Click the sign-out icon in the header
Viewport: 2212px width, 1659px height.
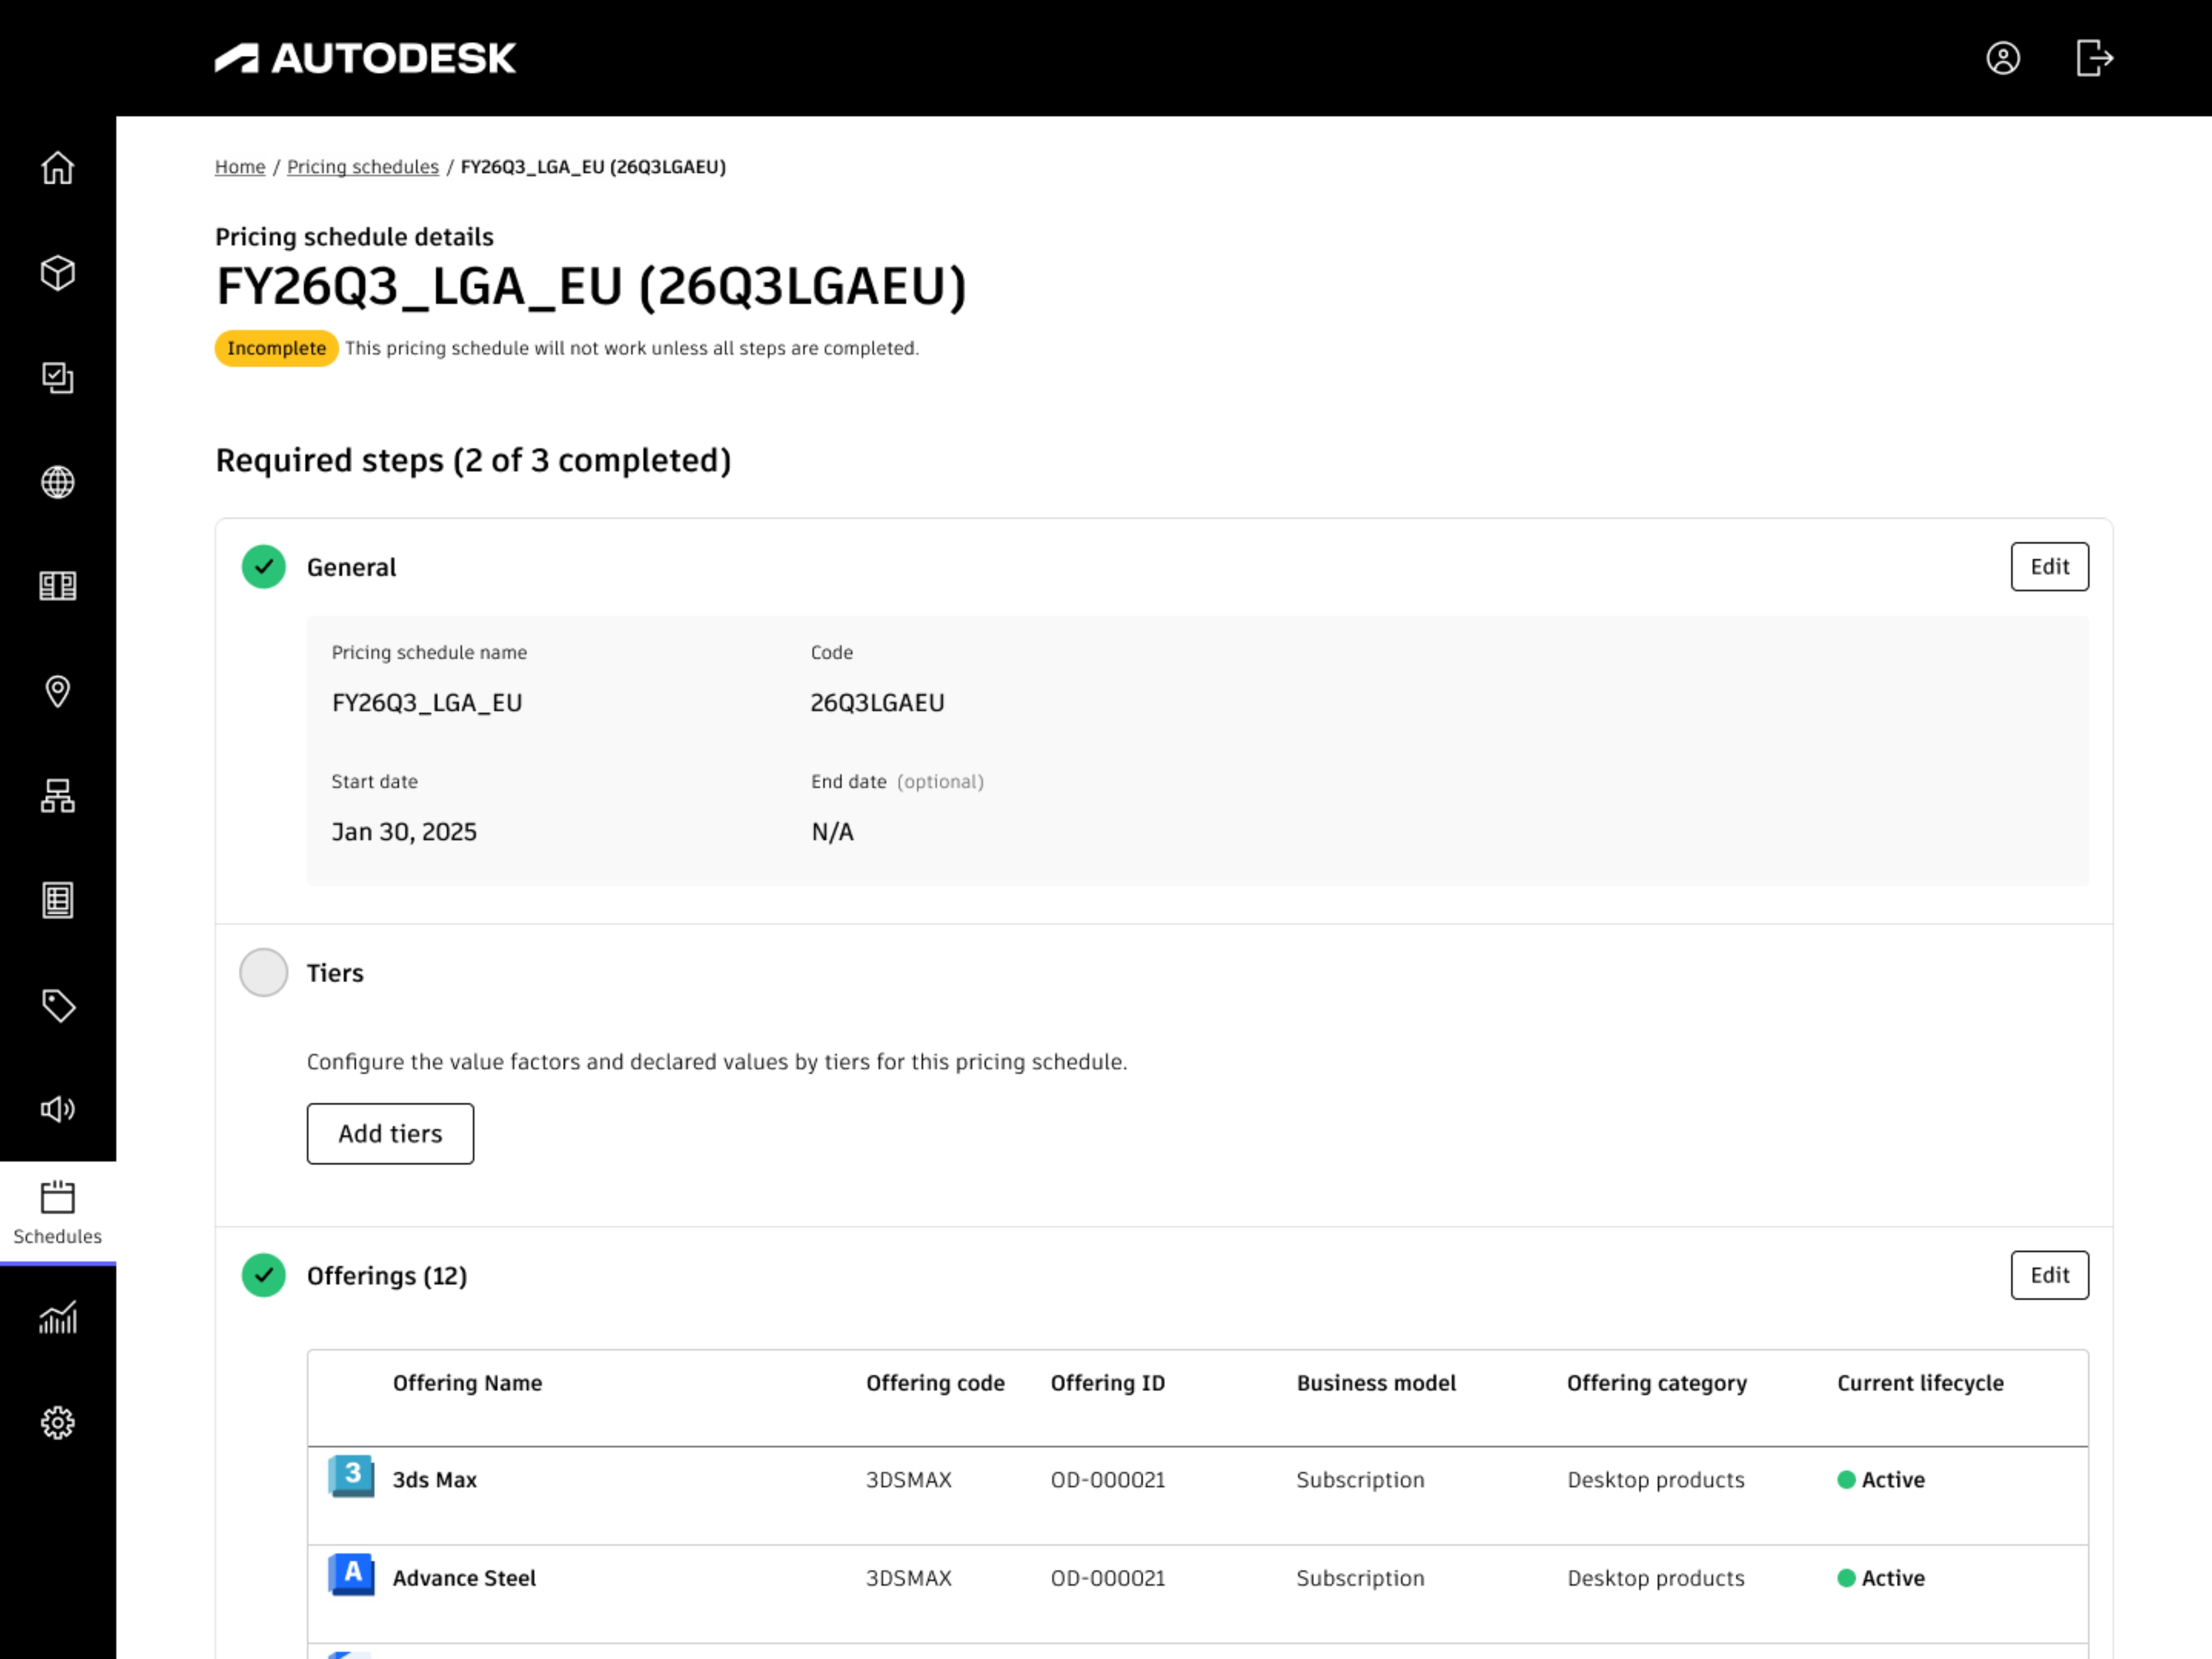(x=2094, y=59)
